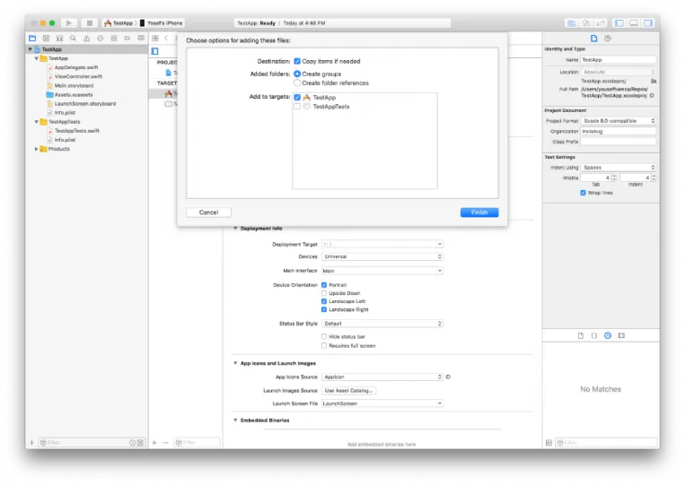Open the Debug navigator
This screenshot has width=685, height=485.
click(x=114, y=39)
